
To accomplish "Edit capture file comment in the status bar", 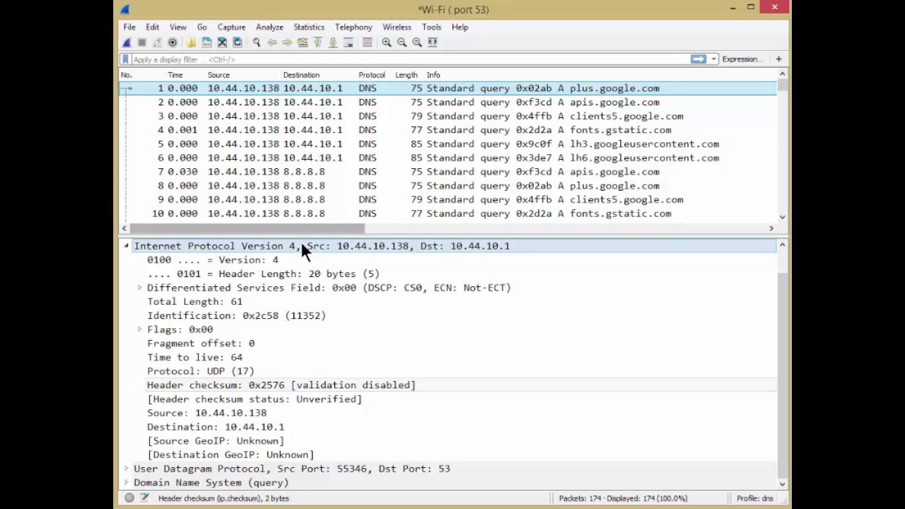I will tap(144, 498).
